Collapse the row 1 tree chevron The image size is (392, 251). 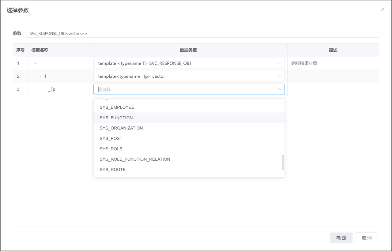(x=36, y=63)
